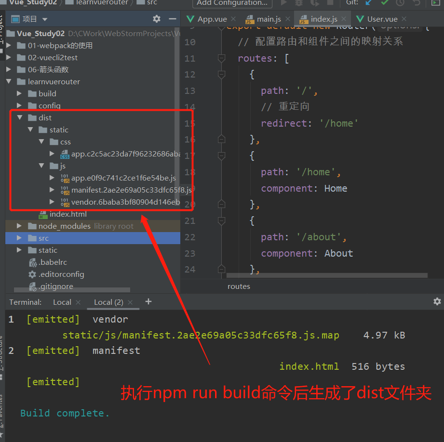444x442 pixels.
Task: Open the 项目 view dropdown
Action: tap(45, 19)
